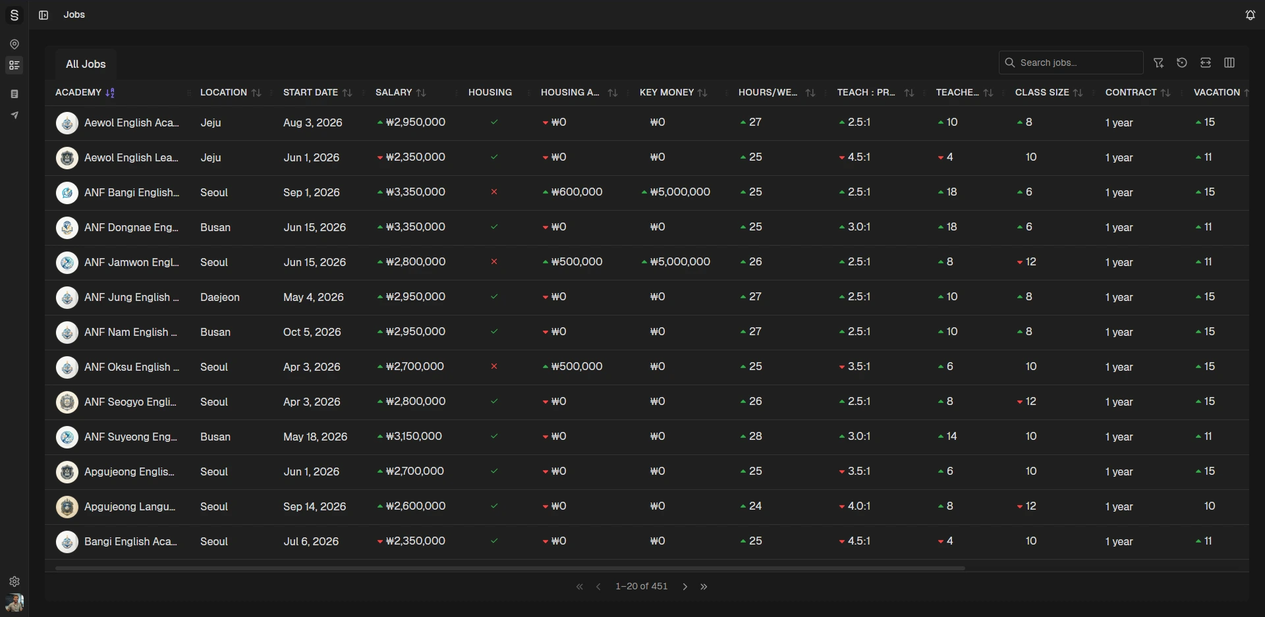The height and width of the screenshot is (617, 1265).
Task: Expand the sidebar panel toggle
Action: tap(43, 14)
